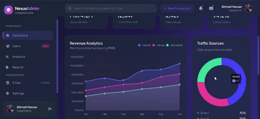The width and height of the screenshot is (260, 119).
Task: Open the Reports menu item
Action: pos(28,67)
